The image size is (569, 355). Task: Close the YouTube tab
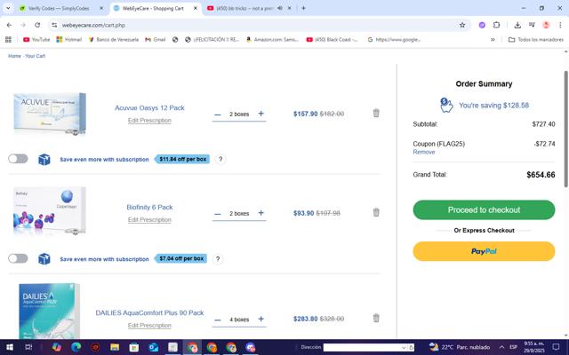tap(290, 8)
